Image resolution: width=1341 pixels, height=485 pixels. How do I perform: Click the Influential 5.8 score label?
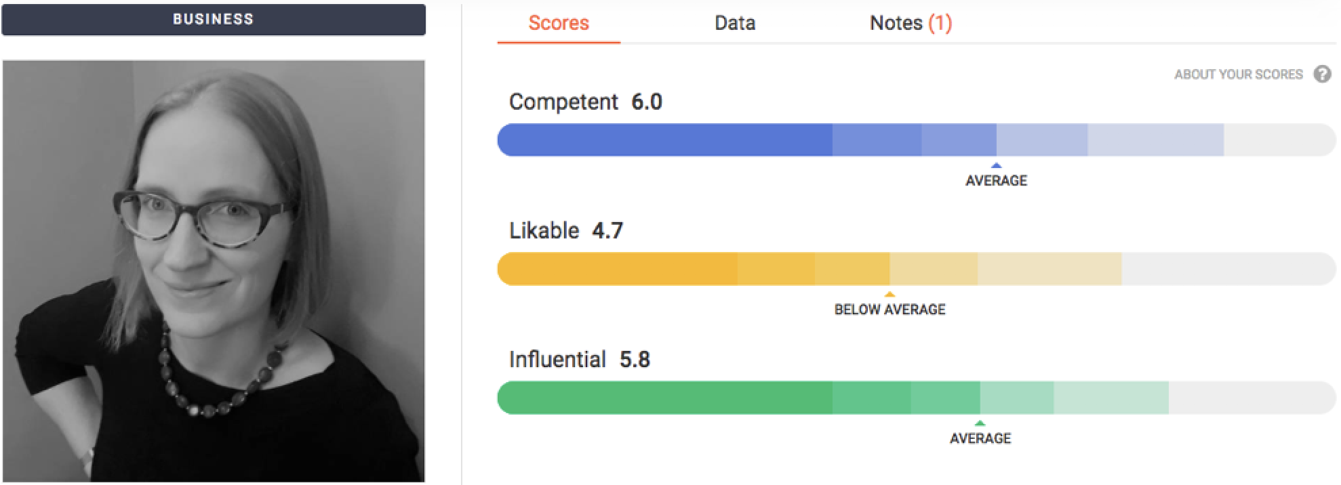point(580,359)
